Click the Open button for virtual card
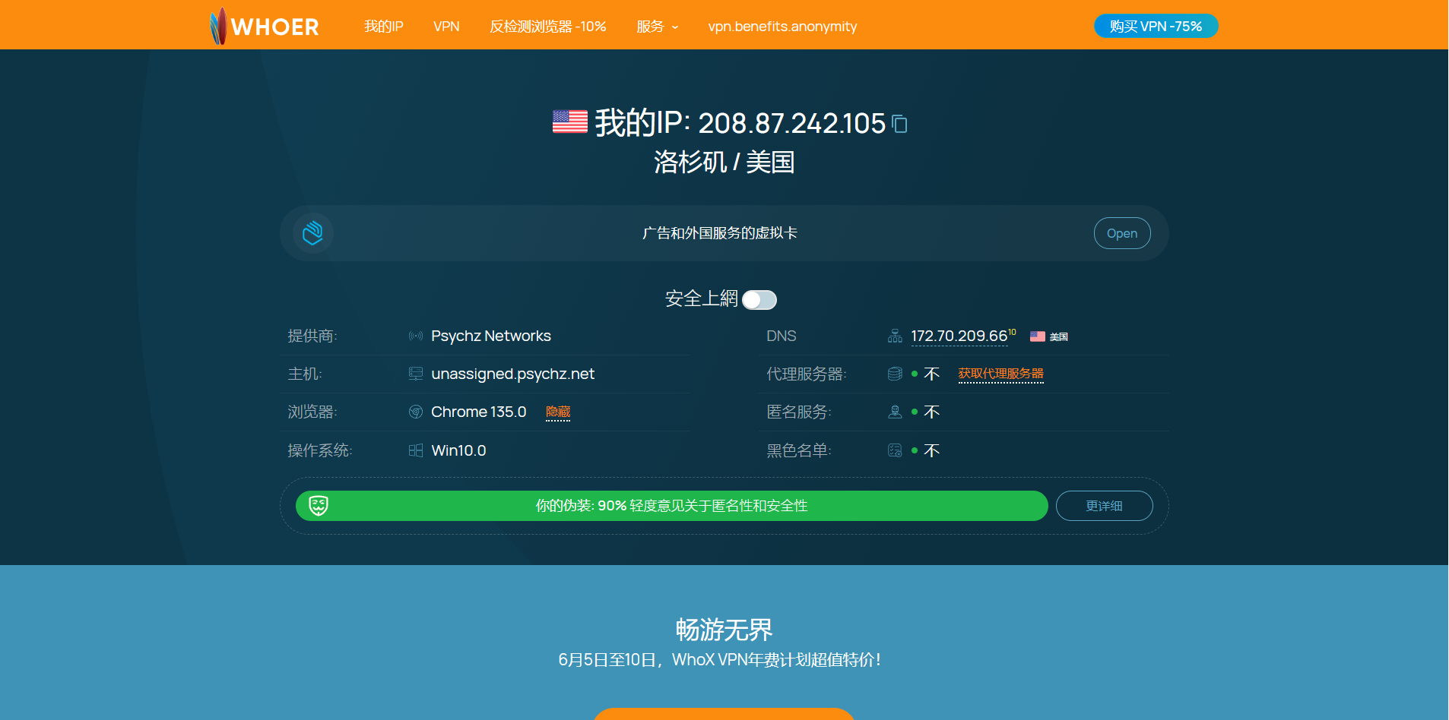The image size is (1449, 720). (x=1122, y=233)
